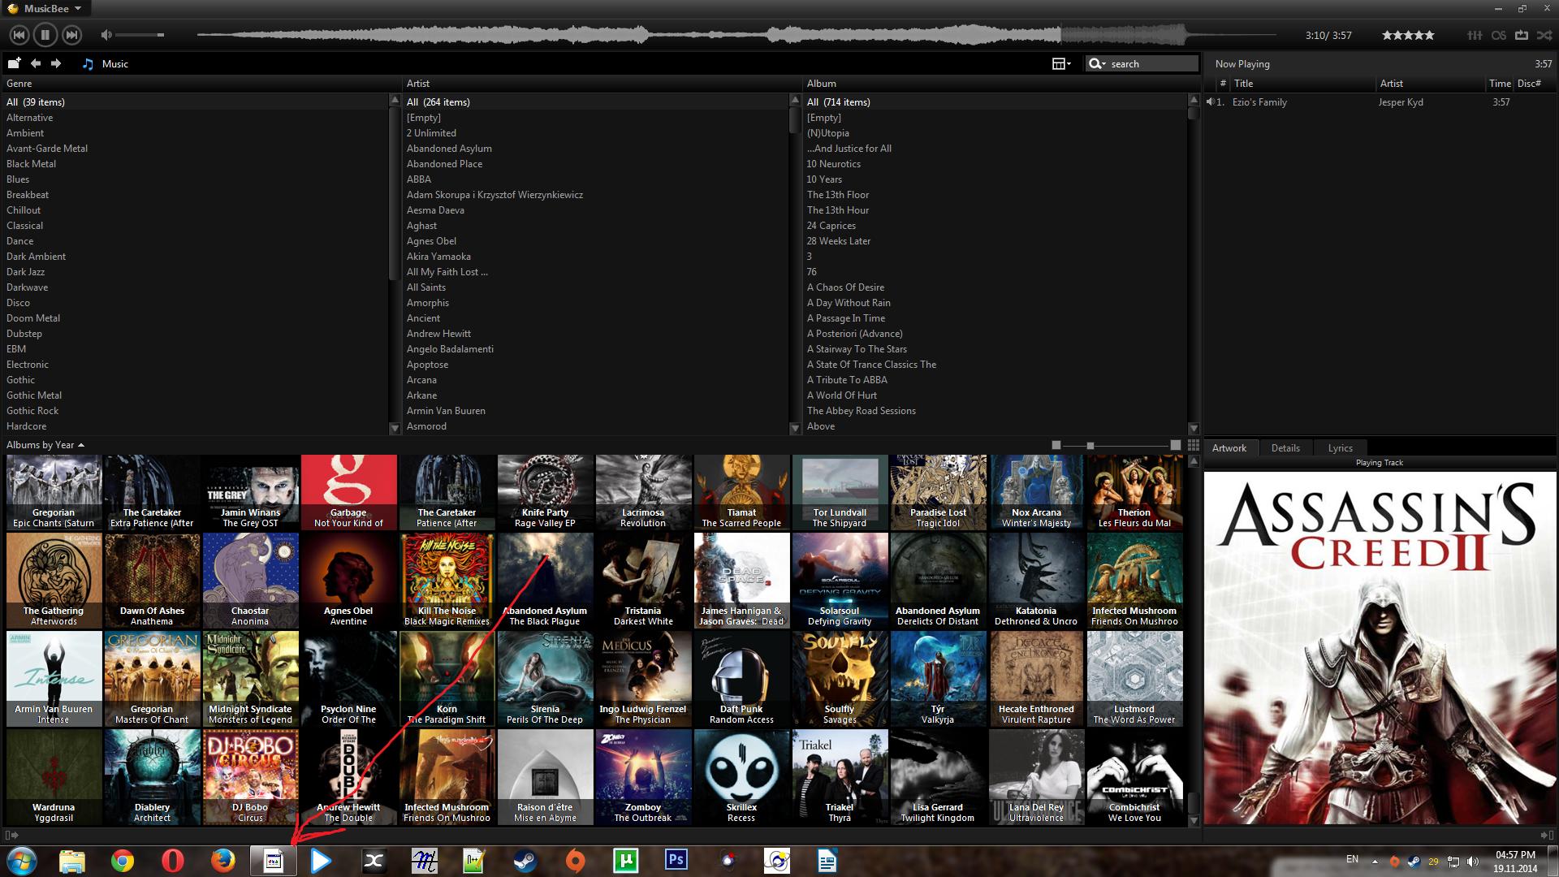Screen dimensions: 1559x877
Task: Toggle shuffle playback
Action: [x=1544, y=35]
